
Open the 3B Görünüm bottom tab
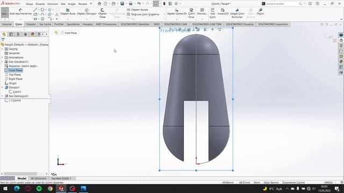(x=38, y=179)
